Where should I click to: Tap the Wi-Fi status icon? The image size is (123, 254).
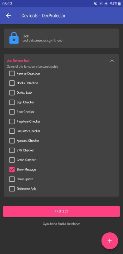(x=101, y=4)
